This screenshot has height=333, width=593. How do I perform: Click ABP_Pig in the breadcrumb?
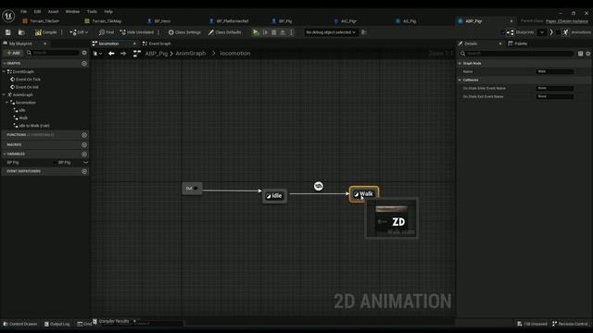tap(157, 54)
